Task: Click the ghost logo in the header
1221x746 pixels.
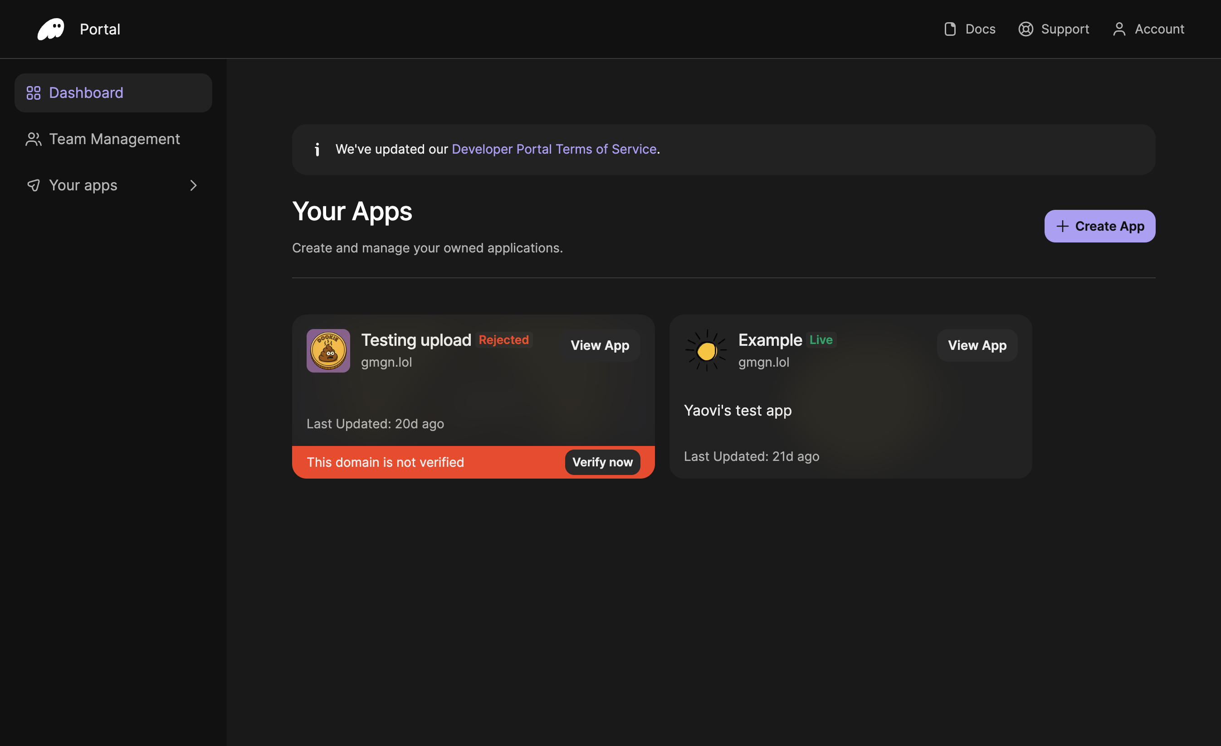Action: pos(51,29)
